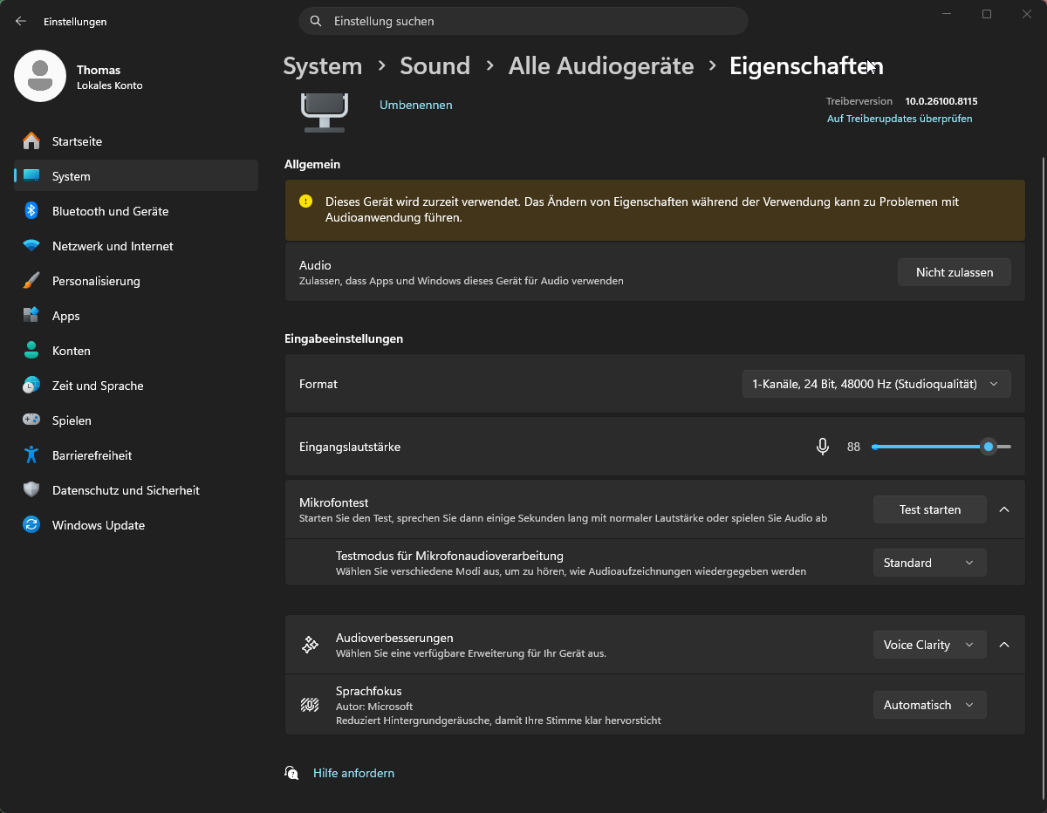
Task: Collapse the Audioverbesserungen section
Action: (1004, 645)
